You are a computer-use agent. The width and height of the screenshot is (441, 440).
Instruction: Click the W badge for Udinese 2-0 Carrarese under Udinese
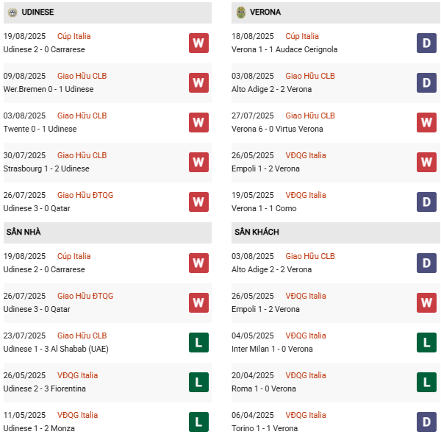(x=198, y=43)
